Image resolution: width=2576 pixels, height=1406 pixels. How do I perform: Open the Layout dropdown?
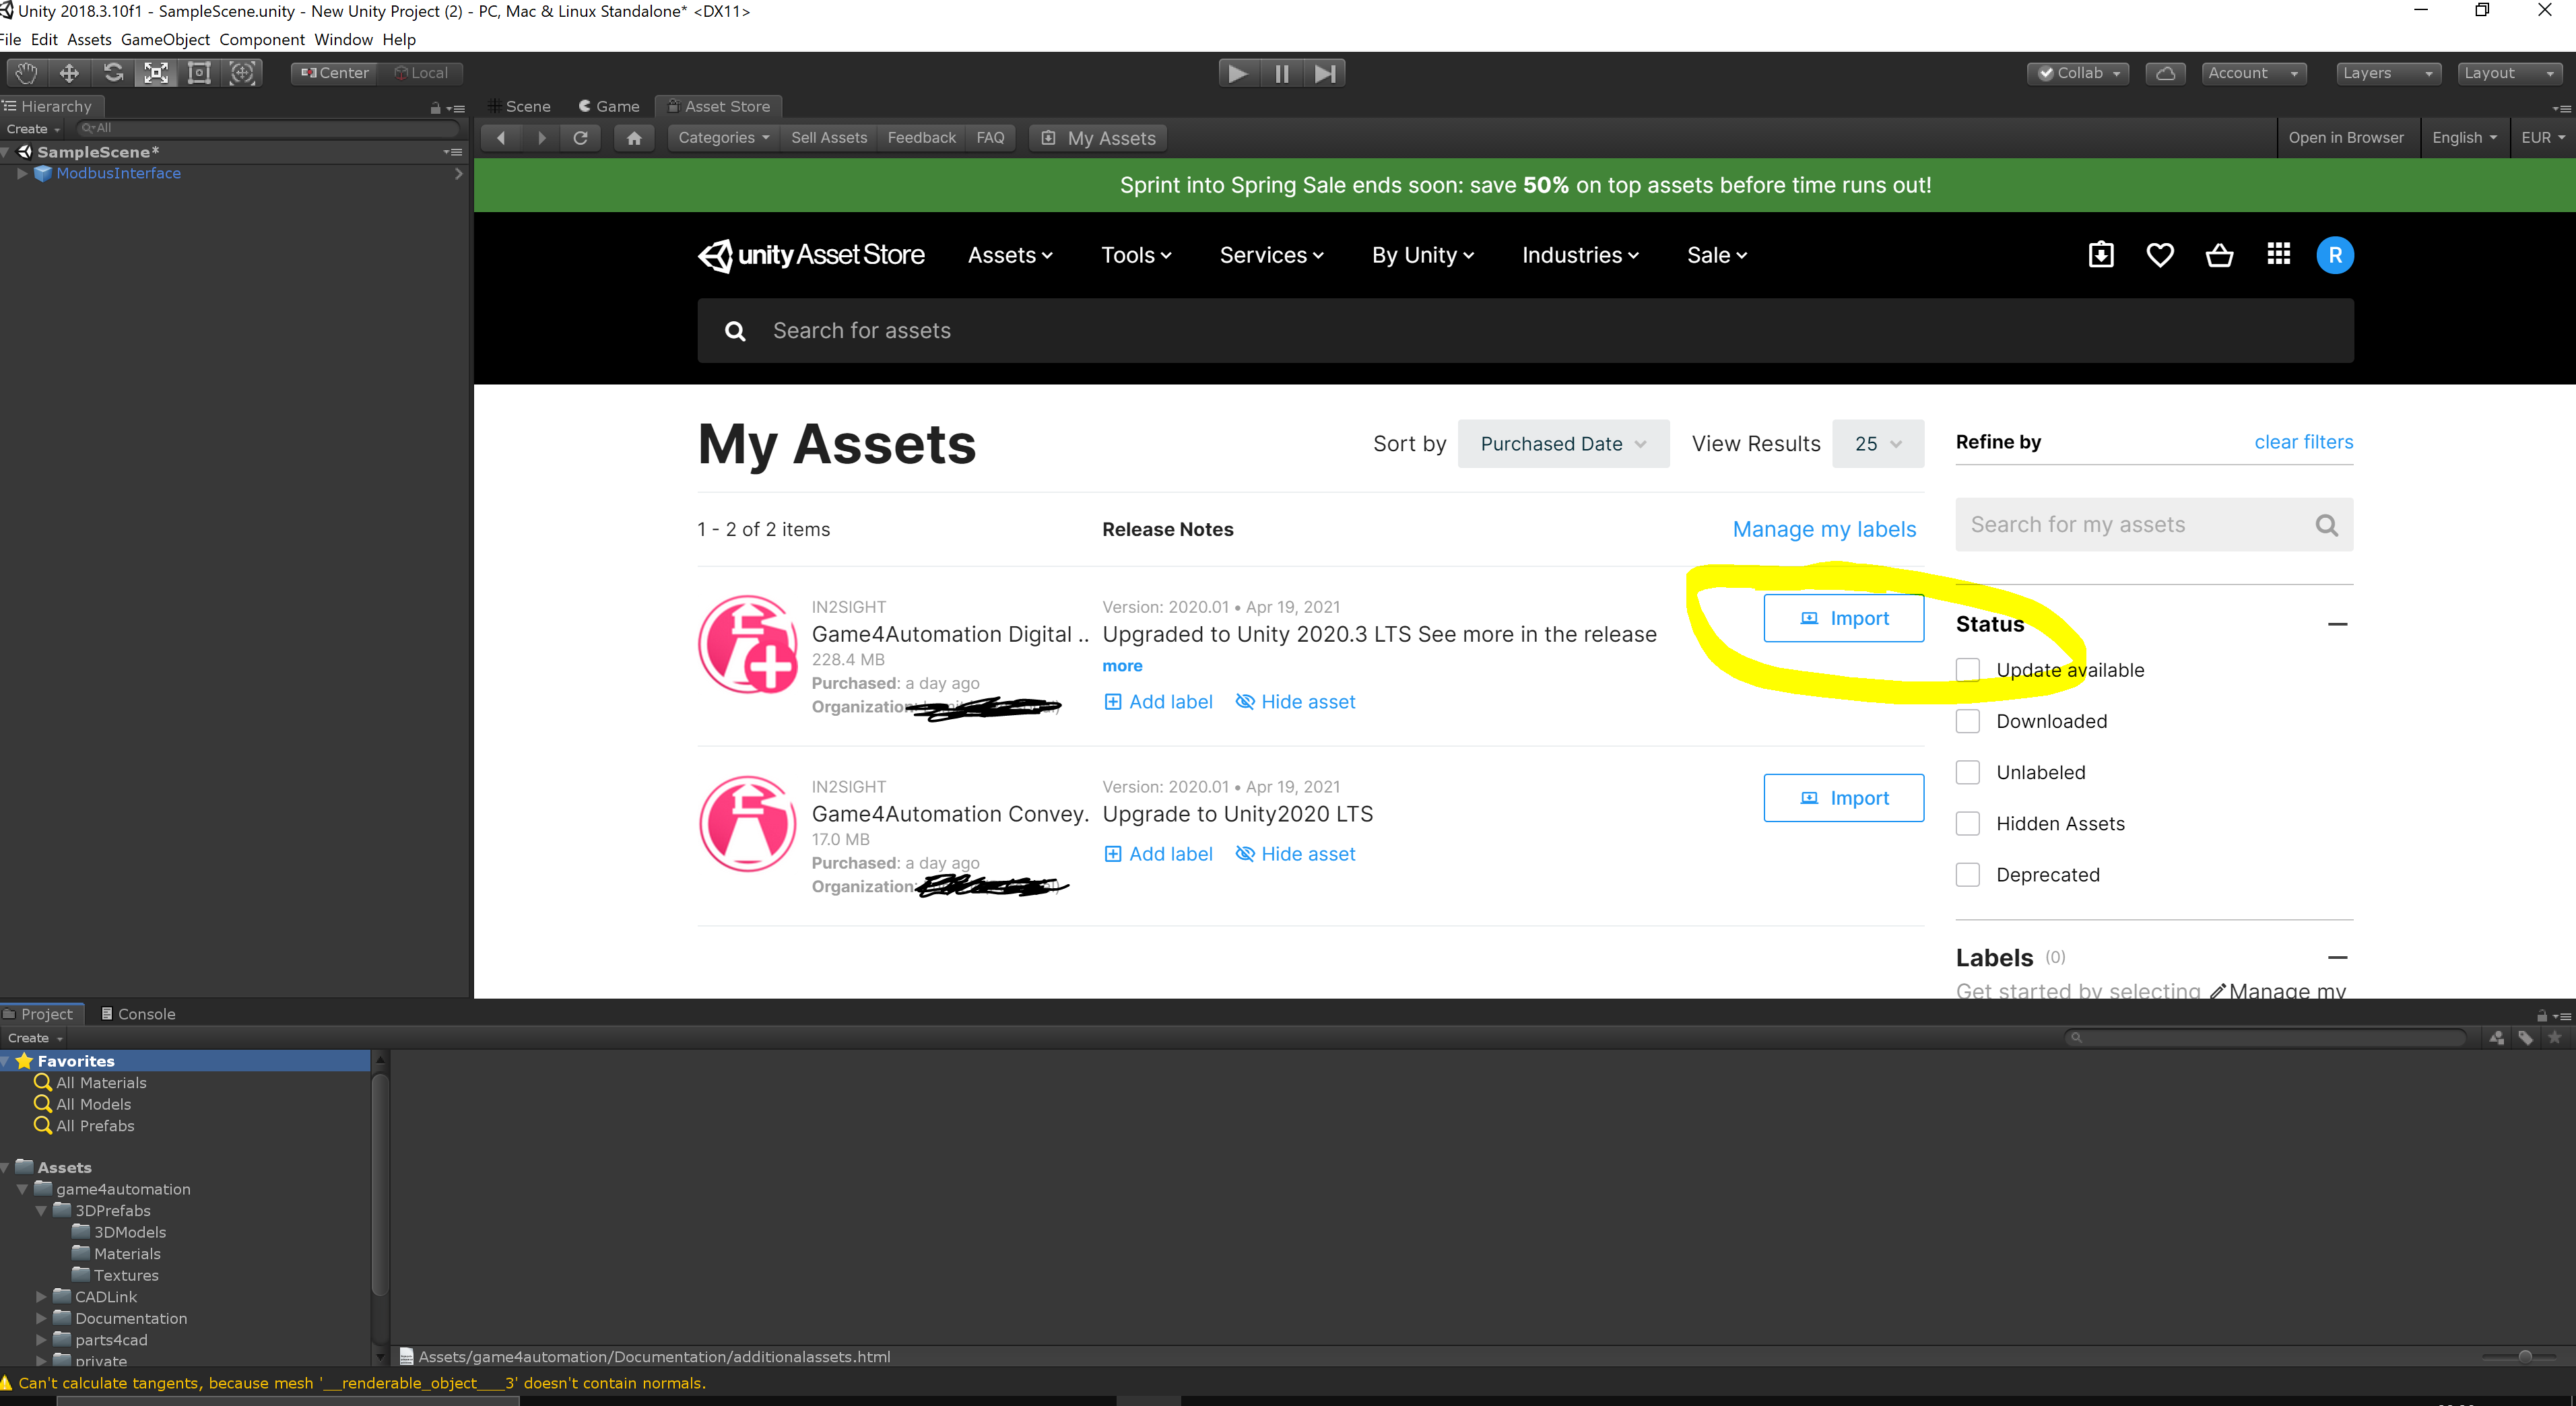2509,73
